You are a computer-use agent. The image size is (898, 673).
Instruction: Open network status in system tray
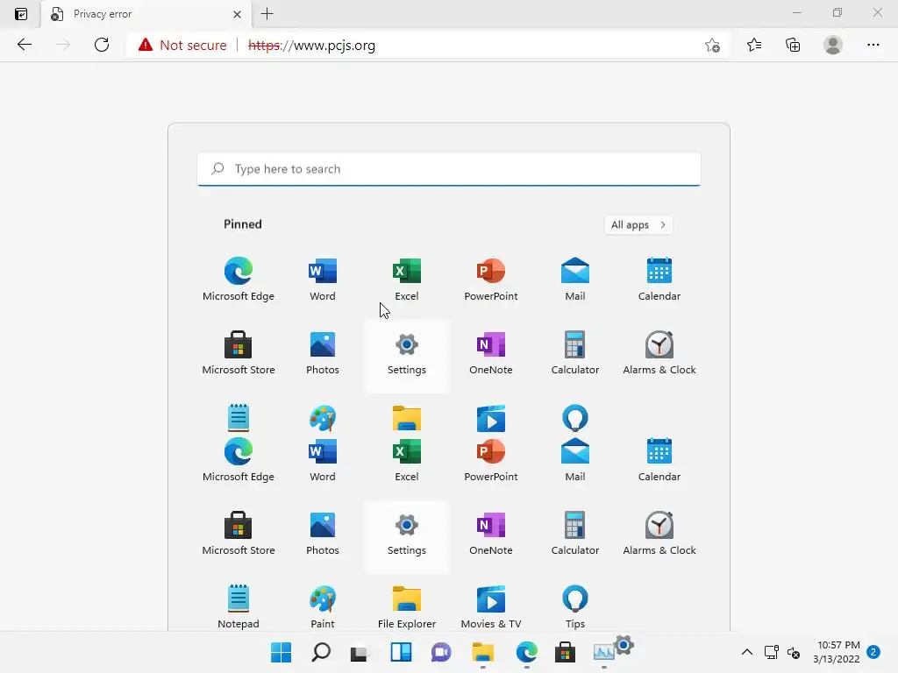click(772, 652)
